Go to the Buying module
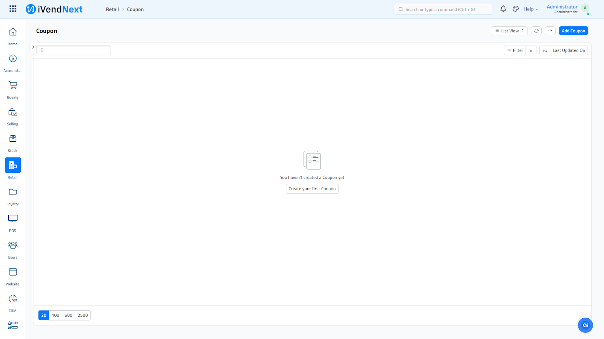Viewport: 604px width, 339px height. 13,86
